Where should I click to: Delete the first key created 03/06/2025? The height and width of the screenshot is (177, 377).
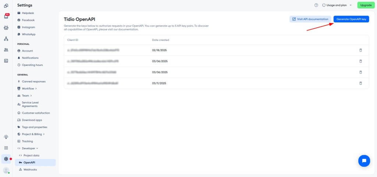pos(360,61)
